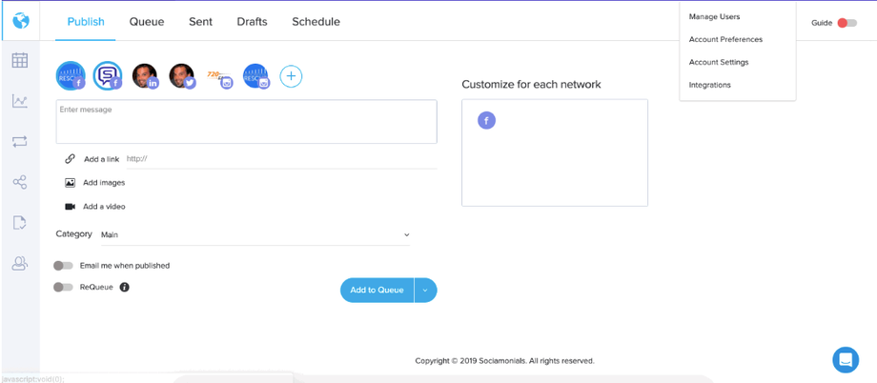This screenshot has width=877, height=383.
Task: Click the Add images option
Action: coord(103,183)
